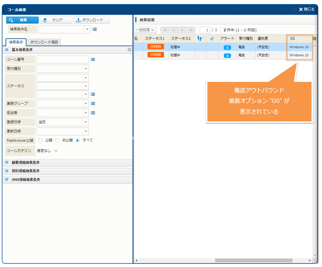Click the list icon beside 担当者 dropdown
The height and width of the screenshot is (267, 322).
click(93, 113)
